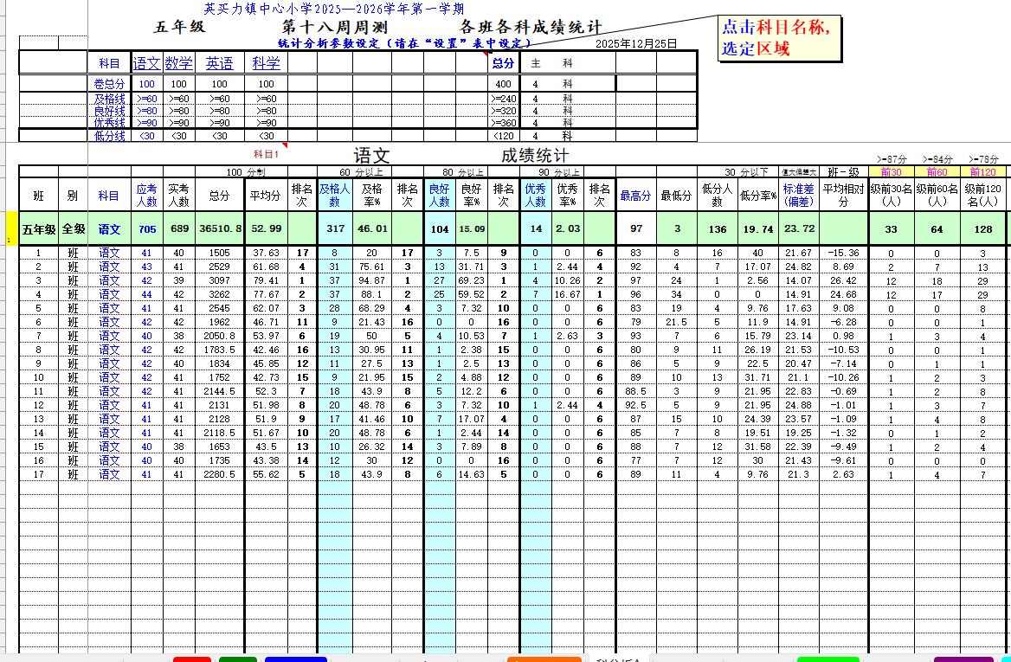
Task: Click the 语文 link in class 5's row
Action: pos(109,308)
